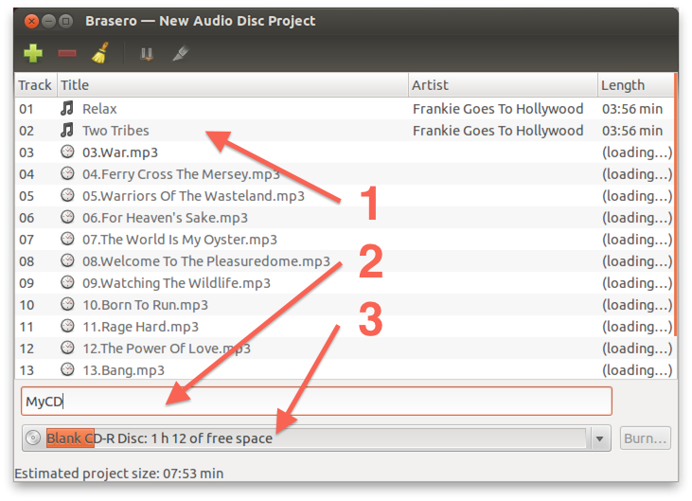This screenshot has height=501, width=692.
Task: Click the Track column header
Action: point(35,85)
